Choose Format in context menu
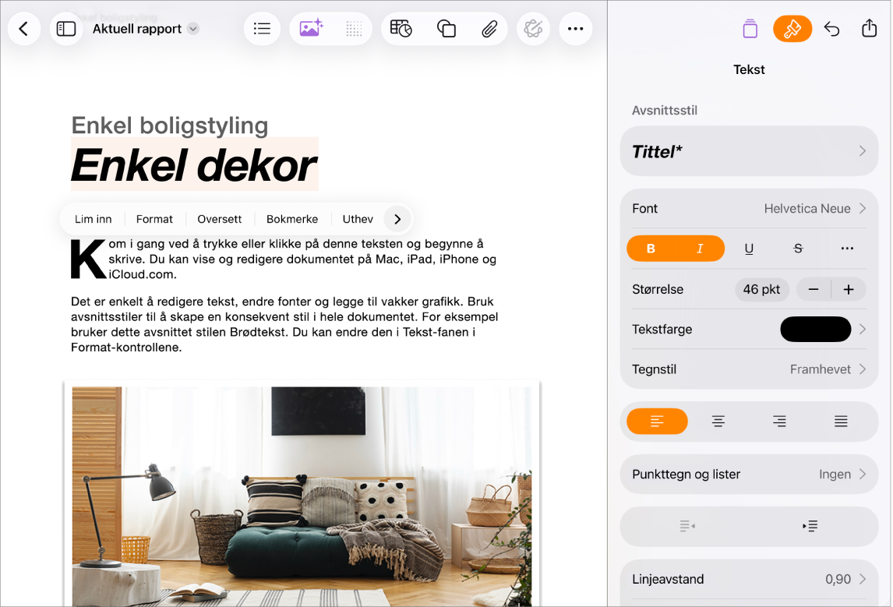 point(154,219)
